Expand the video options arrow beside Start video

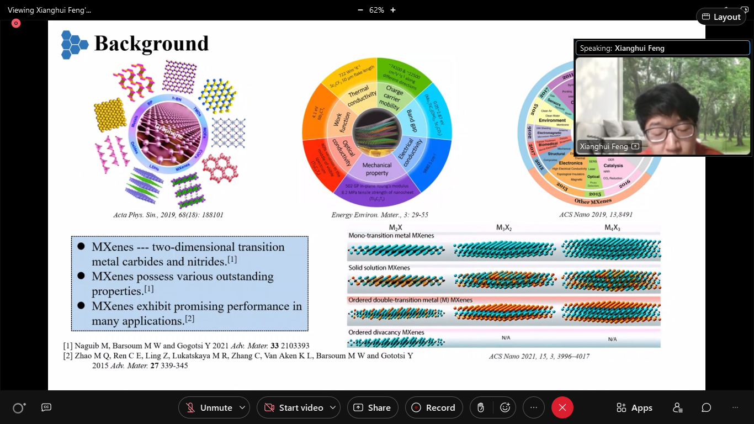(x=333, y=407)
